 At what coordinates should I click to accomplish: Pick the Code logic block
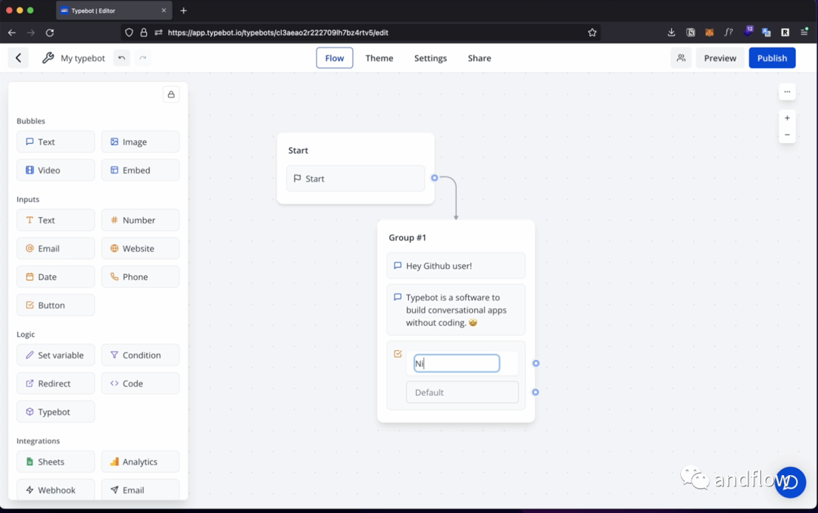pos(140,383)
